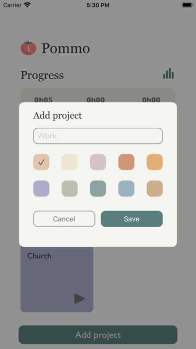Open the Church project card
This screenshot has width=196, height=349.
coord(57,279)
